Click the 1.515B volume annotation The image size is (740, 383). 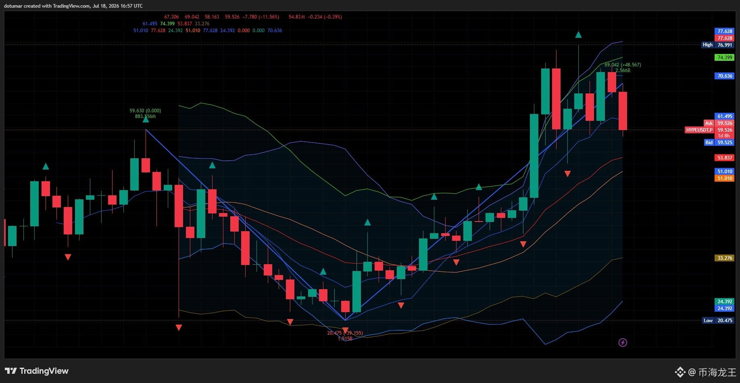pyautogui.click(x=345, y=339)
